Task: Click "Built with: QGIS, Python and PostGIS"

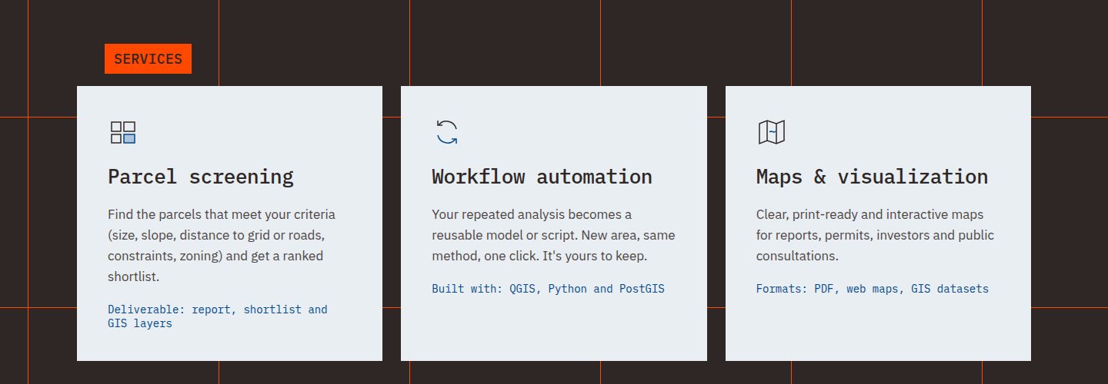Action: [548, 289]
